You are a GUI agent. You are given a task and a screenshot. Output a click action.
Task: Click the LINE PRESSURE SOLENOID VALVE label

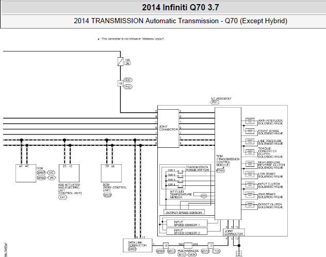tap(270, 142)
